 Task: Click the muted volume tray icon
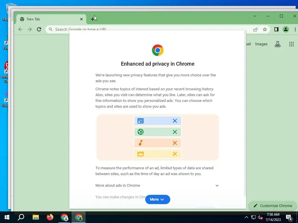tap(260, 217)
